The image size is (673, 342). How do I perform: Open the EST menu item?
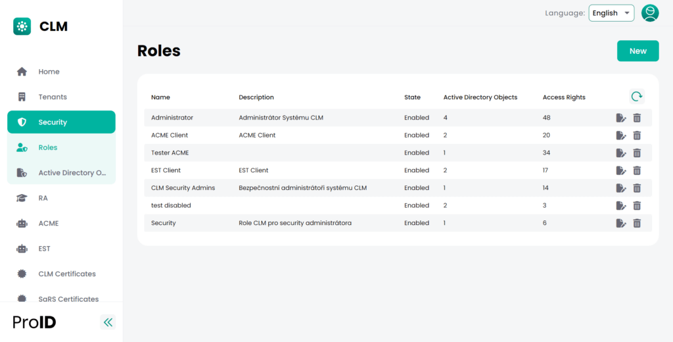[x=61, y=249]
